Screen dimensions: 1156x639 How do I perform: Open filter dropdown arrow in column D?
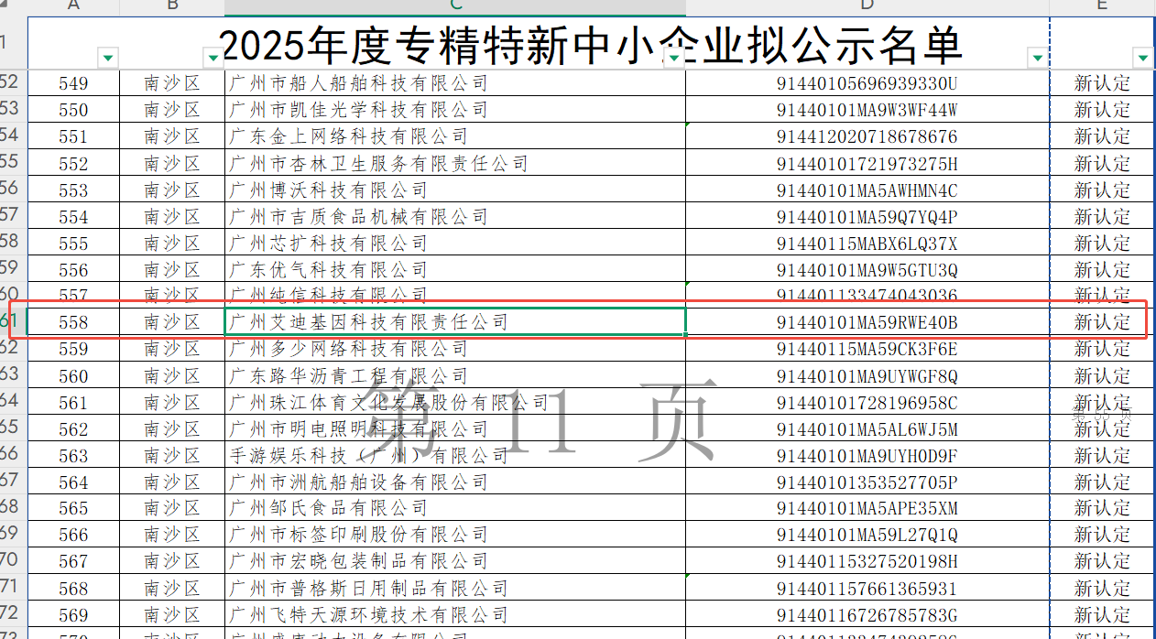1038,59
